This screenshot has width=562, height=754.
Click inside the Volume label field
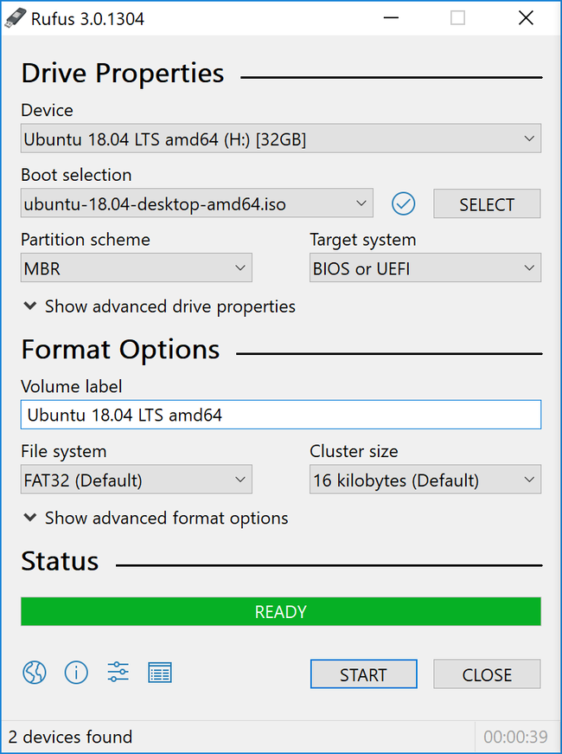click(280, 415)
